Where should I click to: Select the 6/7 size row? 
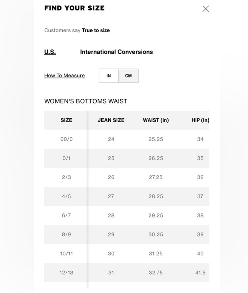(x=127, y=215)
